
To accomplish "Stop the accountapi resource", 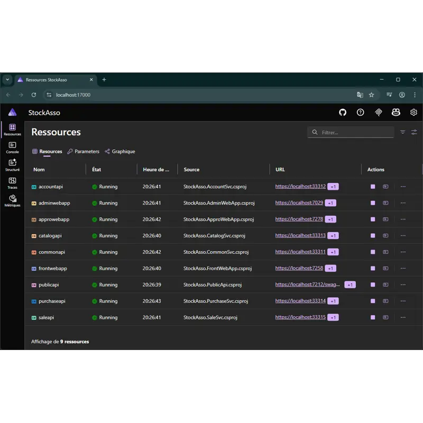I will point(373,187).
